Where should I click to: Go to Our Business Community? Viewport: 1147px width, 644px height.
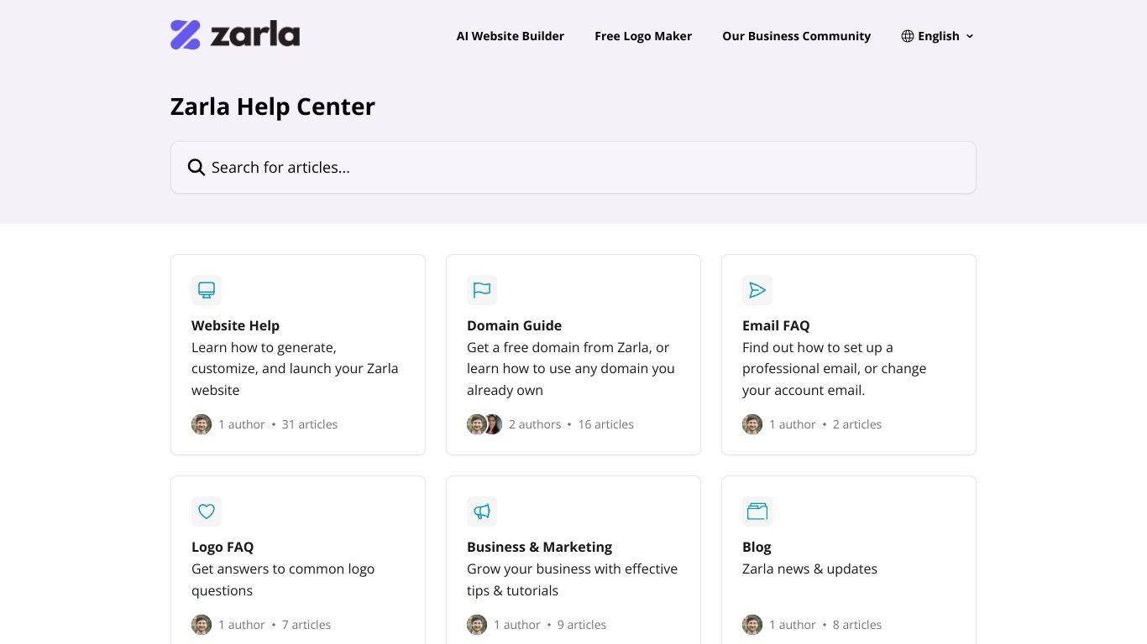[796, 36]
